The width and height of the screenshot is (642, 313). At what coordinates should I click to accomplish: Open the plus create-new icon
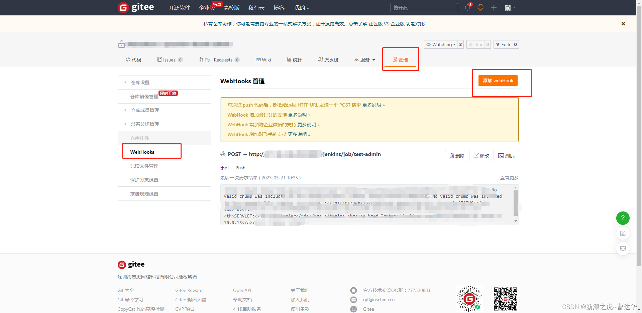point(494,8)
